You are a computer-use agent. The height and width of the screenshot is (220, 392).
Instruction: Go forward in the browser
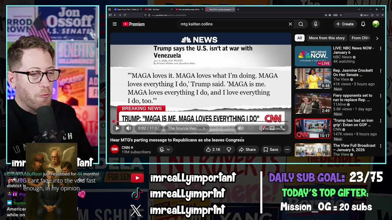click(120, 15)
